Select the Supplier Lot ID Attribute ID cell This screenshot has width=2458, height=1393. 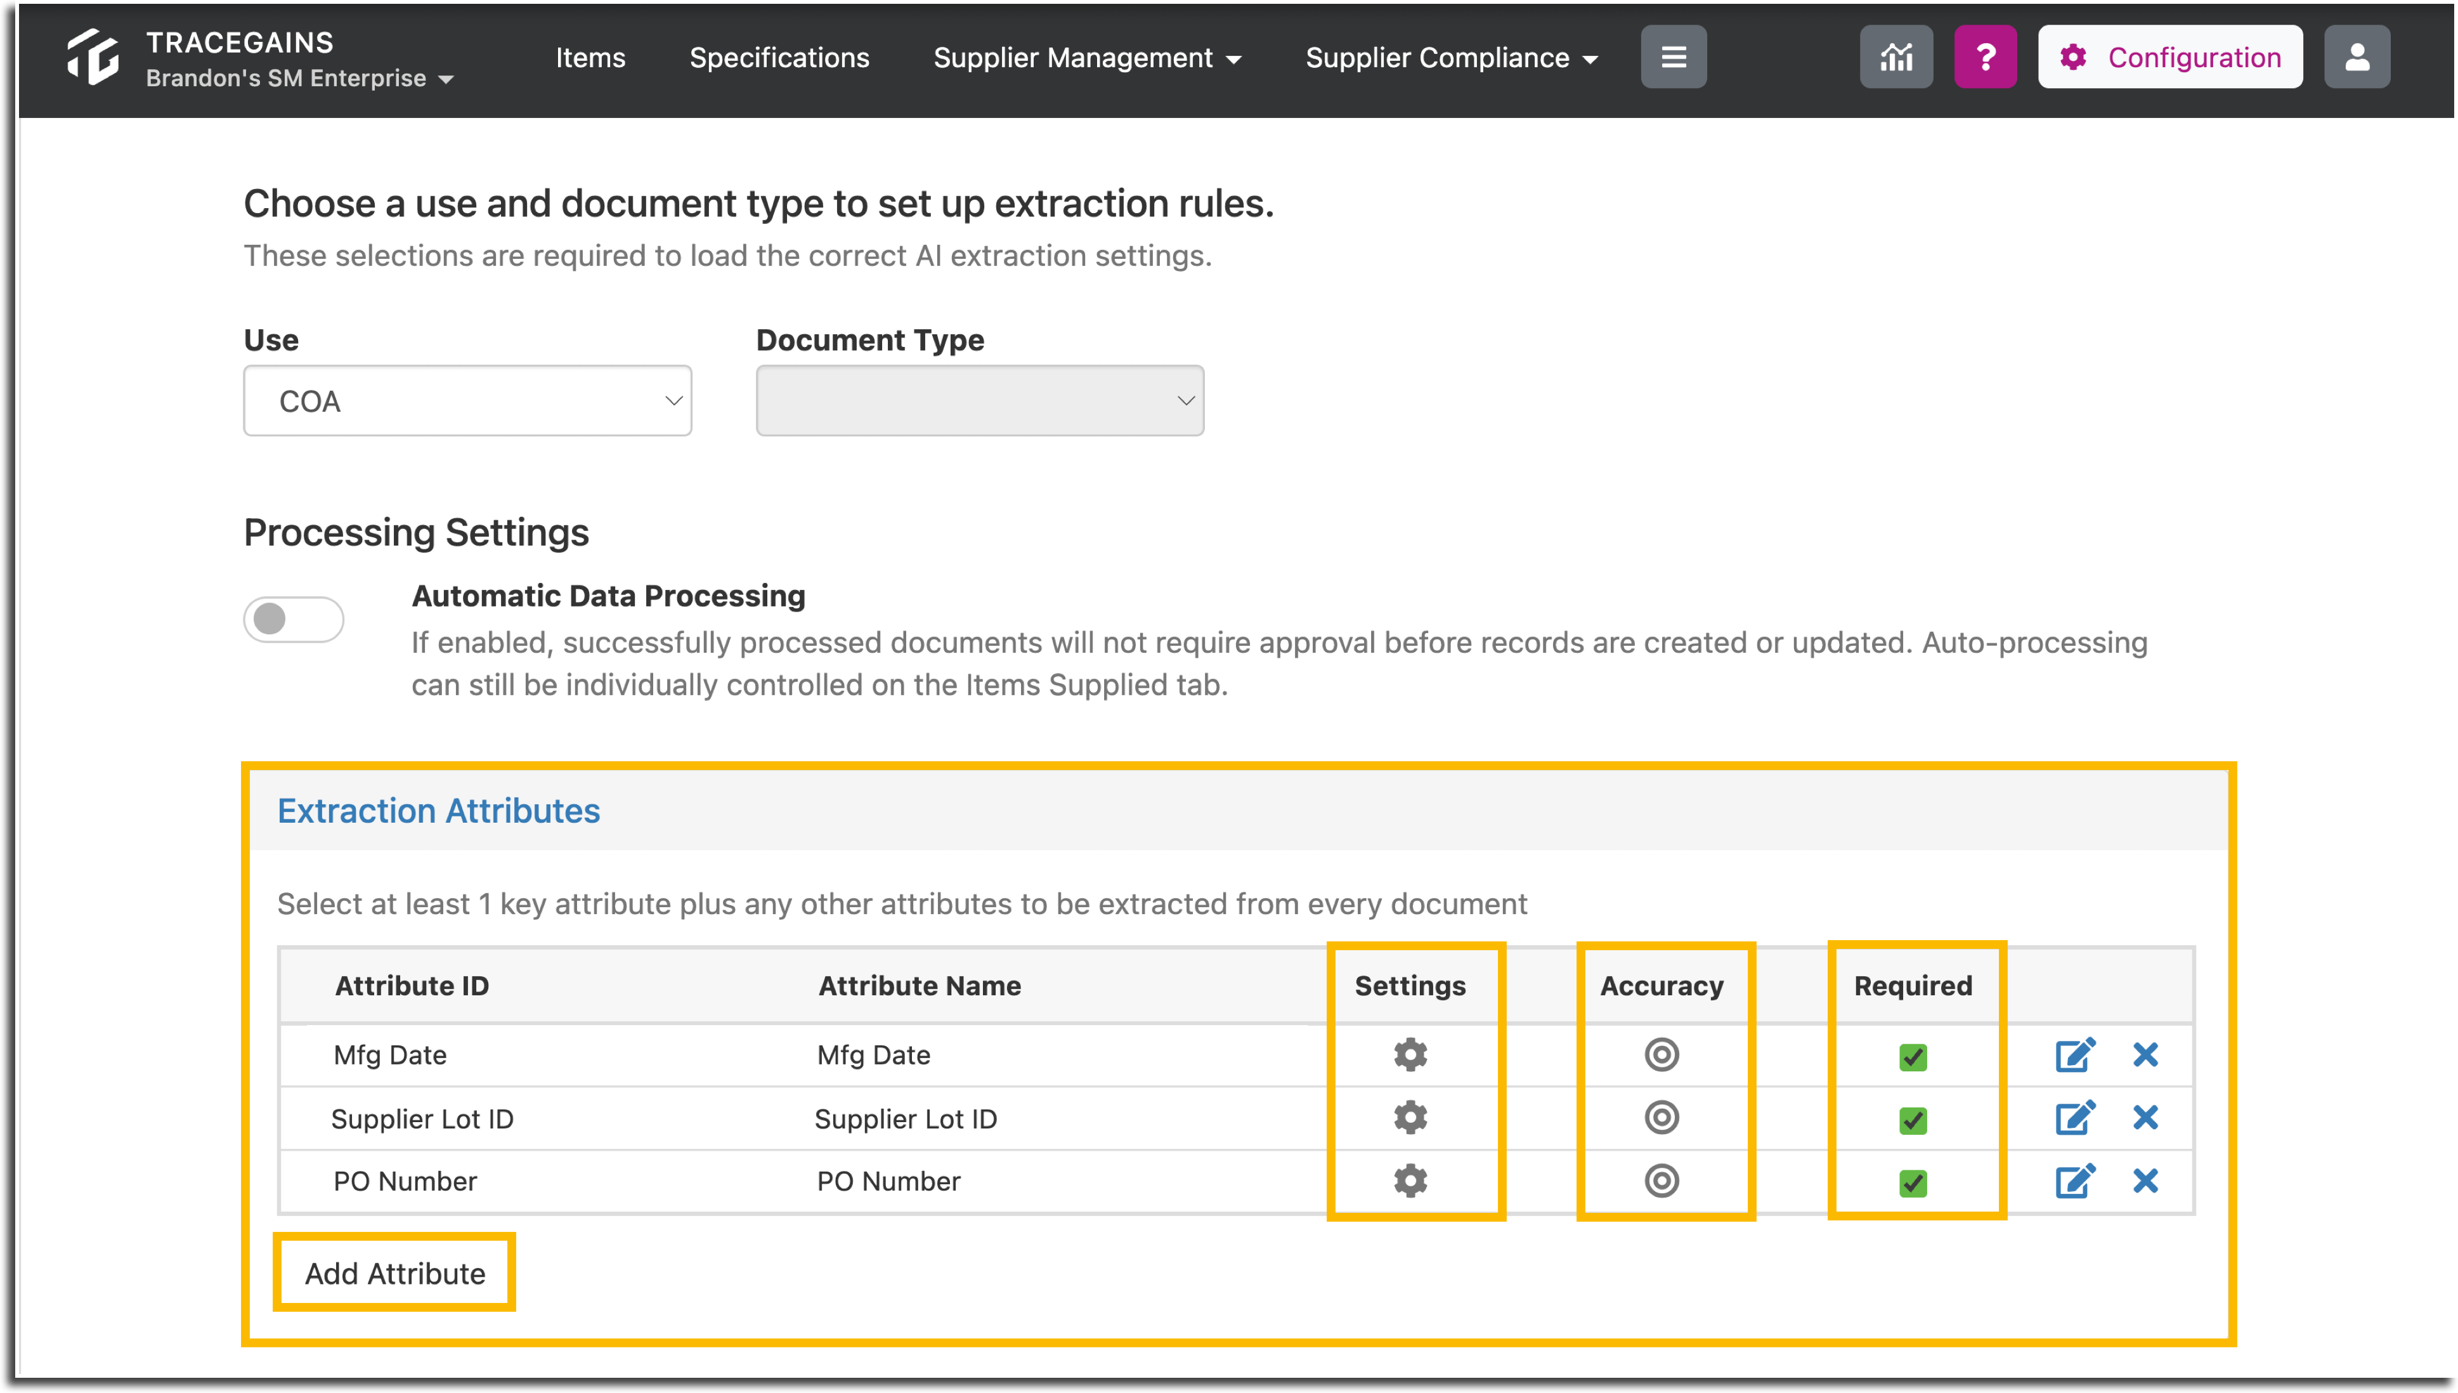(x=422, y=1118)
